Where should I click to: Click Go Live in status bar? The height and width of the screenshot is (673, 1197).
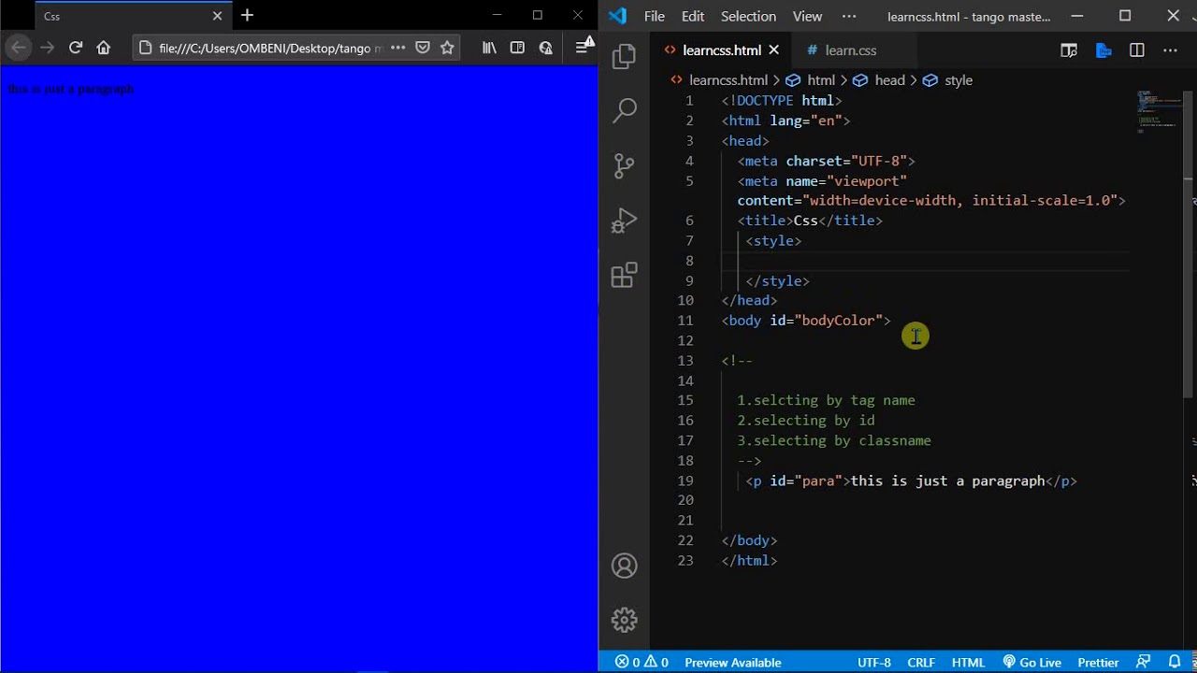[1032, 662]
